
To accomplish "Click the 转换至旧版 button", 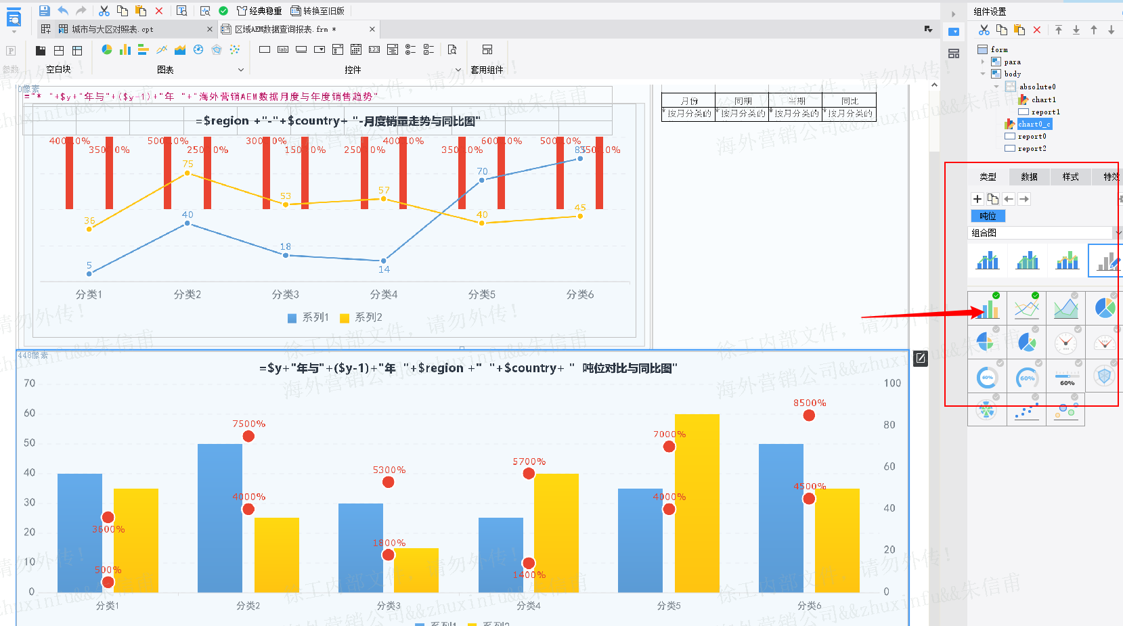I will pos(317,11).
